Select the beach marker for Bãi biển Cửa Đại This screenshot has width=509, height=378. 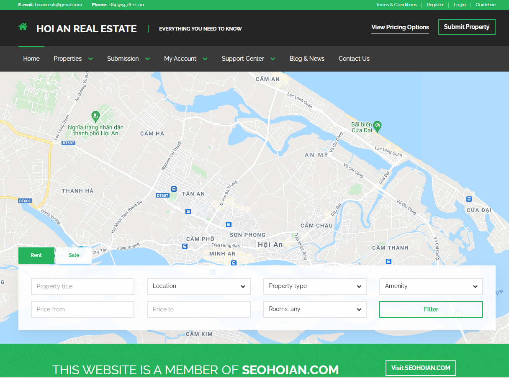pos(378,126)
